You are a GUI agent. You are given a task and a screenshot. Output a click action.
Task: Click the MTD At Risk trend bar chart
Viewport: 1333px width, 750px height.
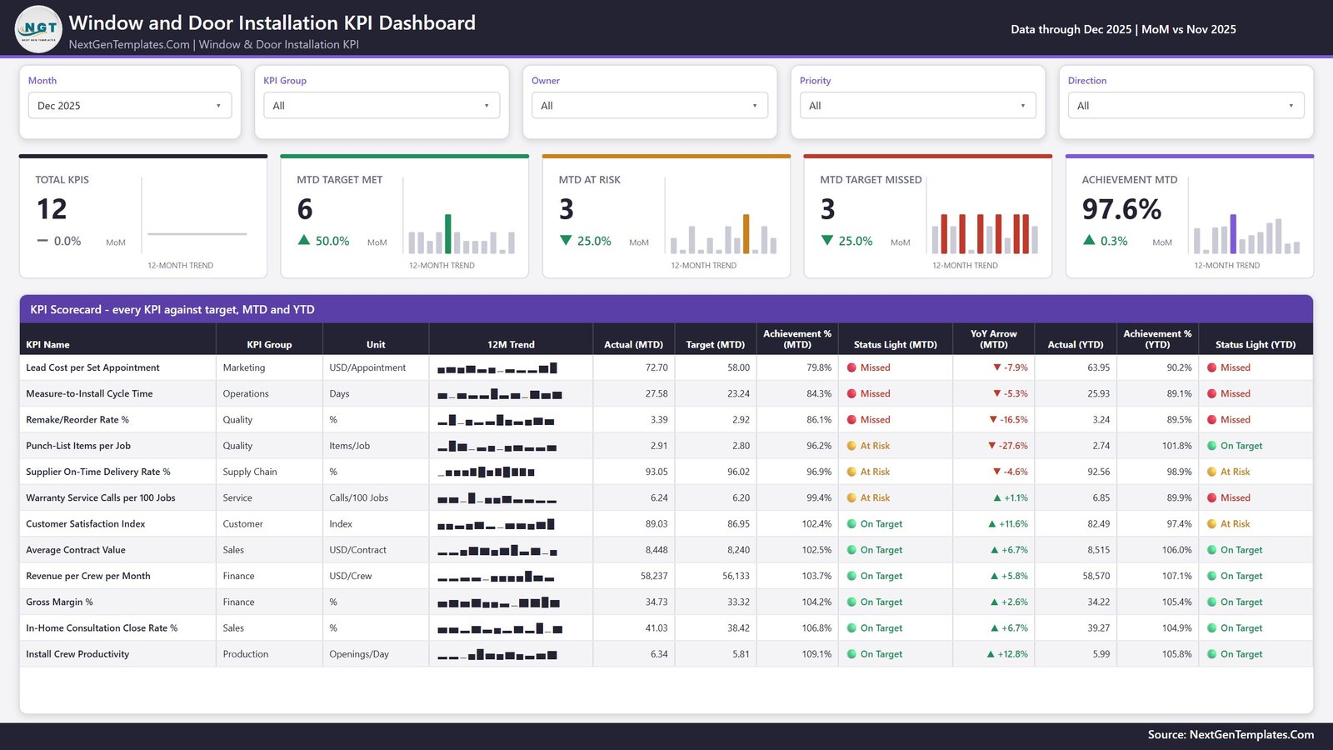[x=723, y=234]
